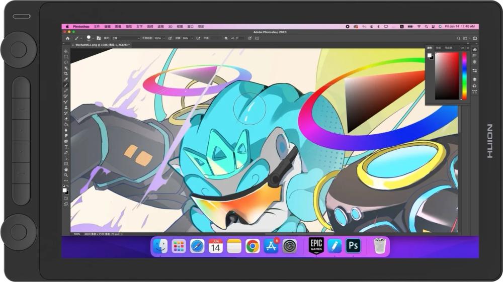Open the 窗口 menu
503x282 pixels.
[x=190, y=27]
